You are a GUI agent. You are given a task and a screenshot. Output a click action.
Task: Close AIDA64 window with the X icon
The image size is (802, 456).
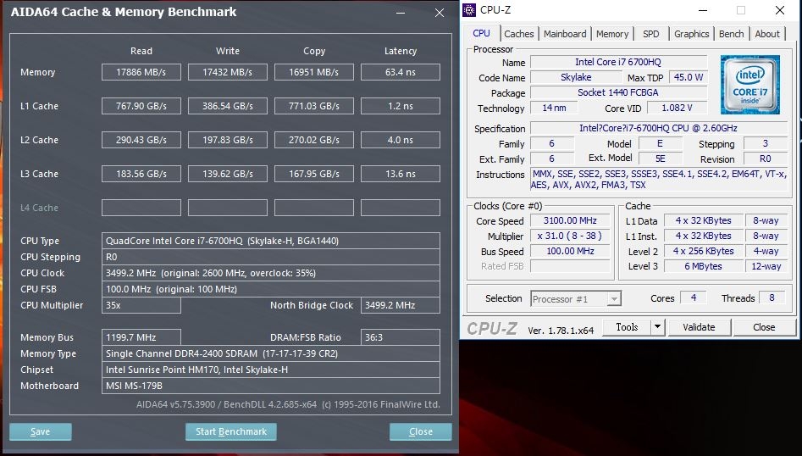(440, 12)
